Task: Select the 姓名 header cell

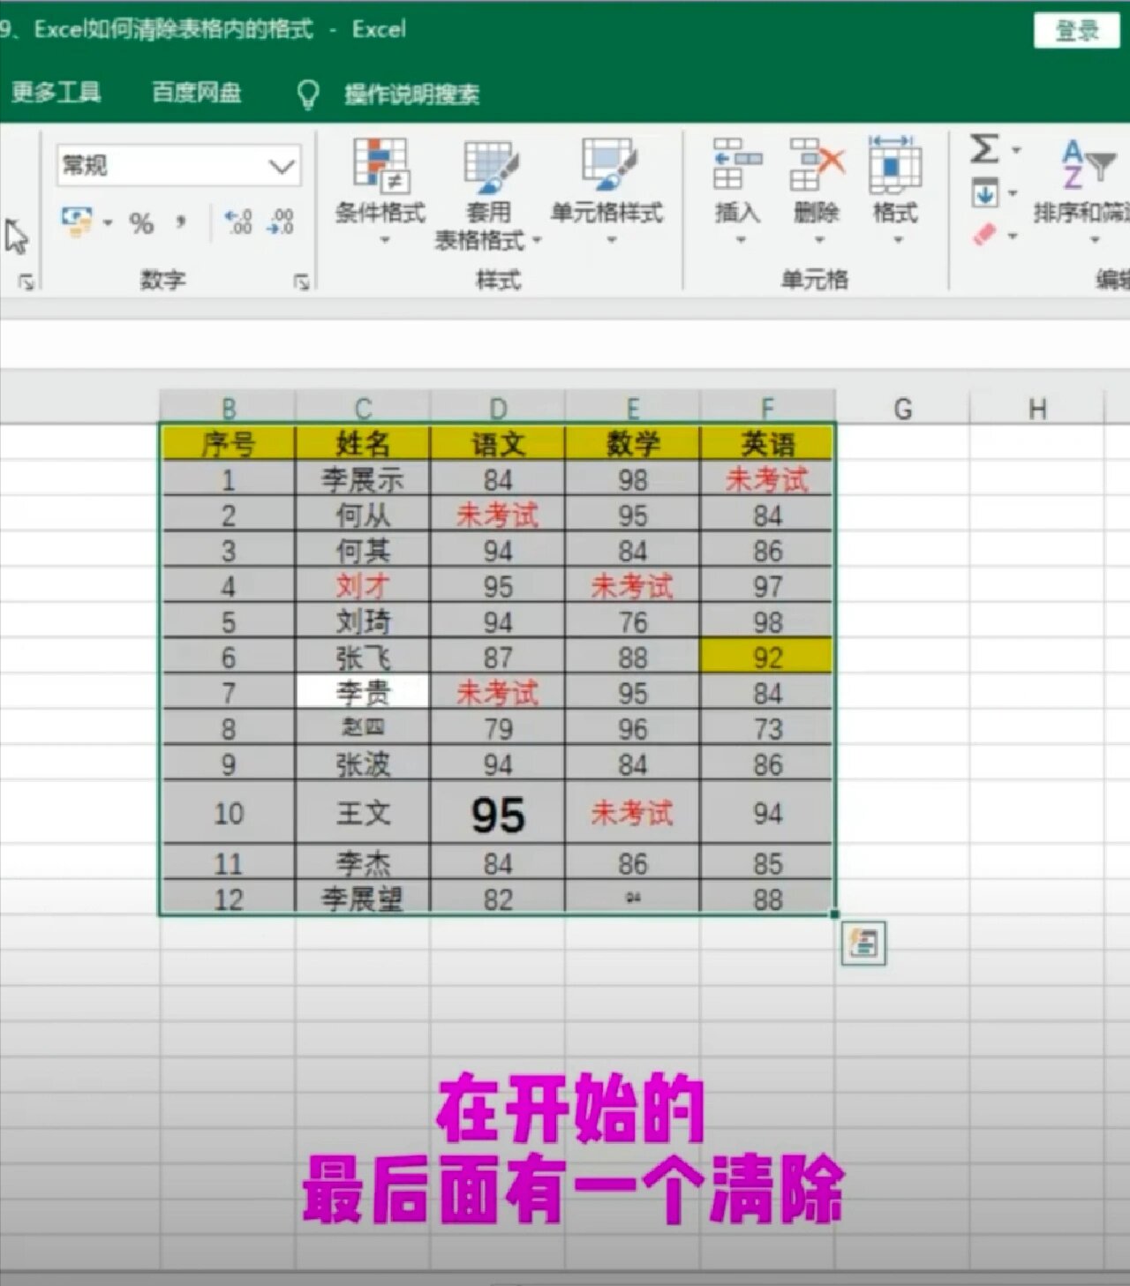Action: pos(363,443)
